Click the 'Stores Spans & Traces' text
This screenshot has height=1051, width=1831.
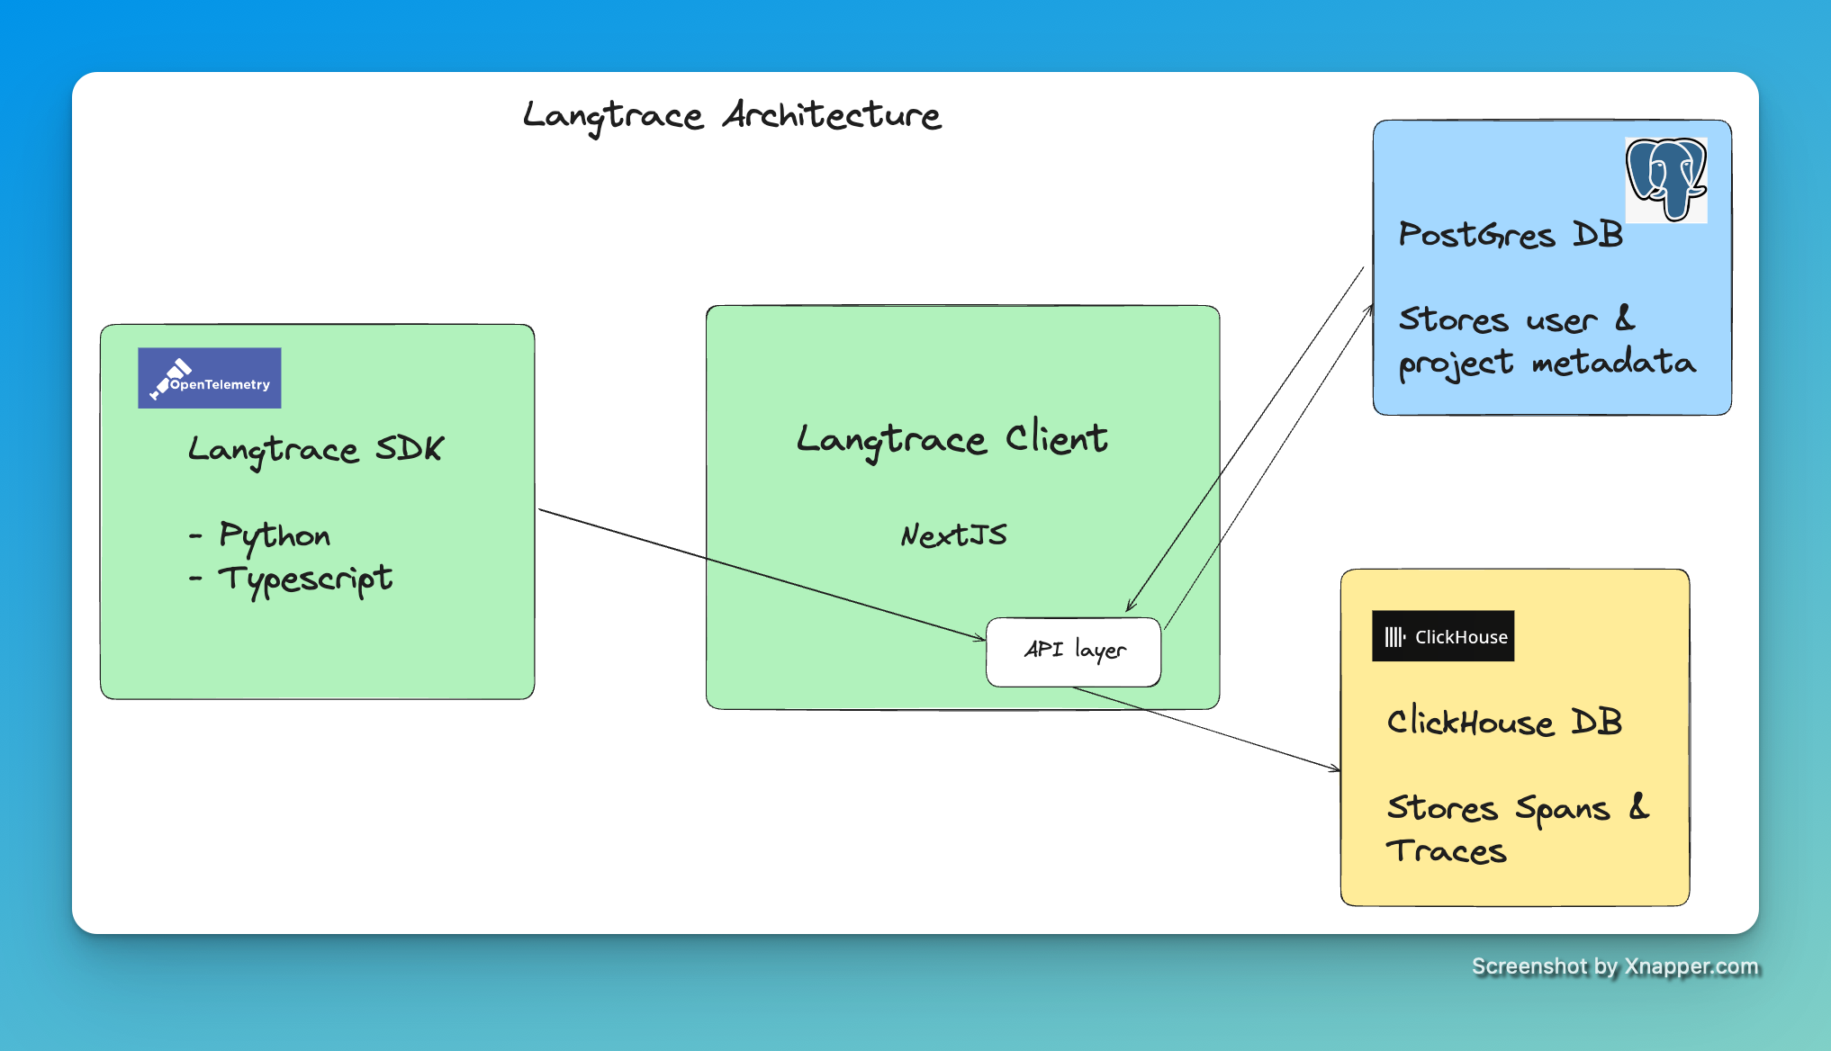click(x=1516, y=829)
